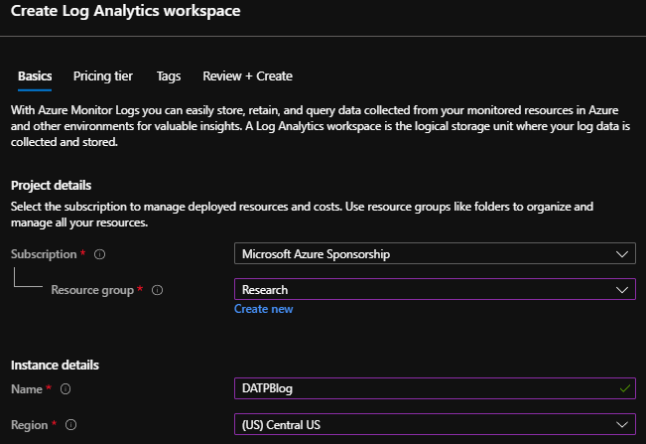Select the Review + Create tab
This screenshot has height=444, width=646.
tap(247, 76)
